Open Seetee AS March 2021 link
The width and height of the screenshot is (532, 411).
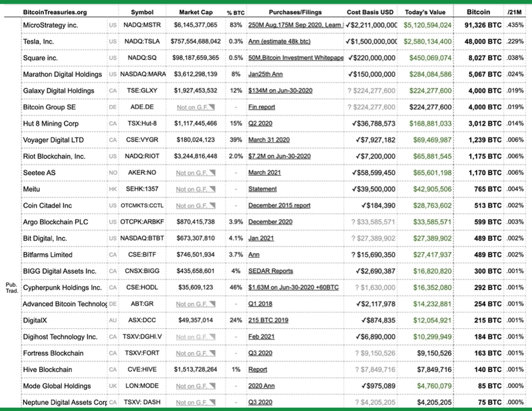[264, 172]
